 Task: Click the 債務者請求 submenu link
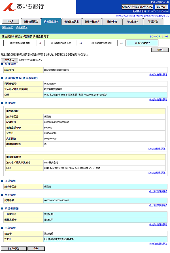pyautogui.click(x=7, y=28)
